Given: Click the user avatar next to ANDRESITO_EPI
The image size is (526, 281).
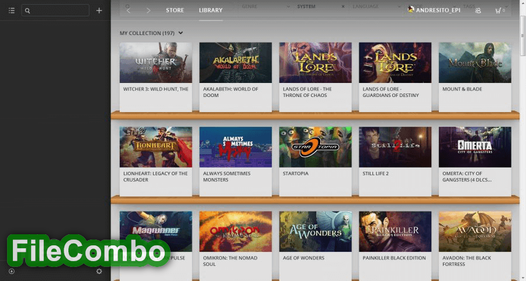Looking at the screenshot, I should pos(411,9).
